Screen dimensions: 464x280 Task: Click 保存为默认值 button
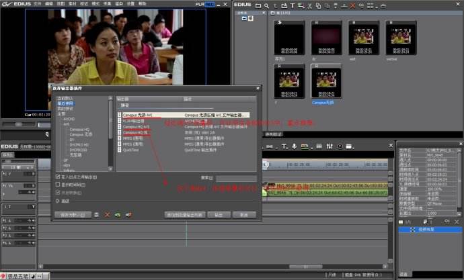(71, 214)
